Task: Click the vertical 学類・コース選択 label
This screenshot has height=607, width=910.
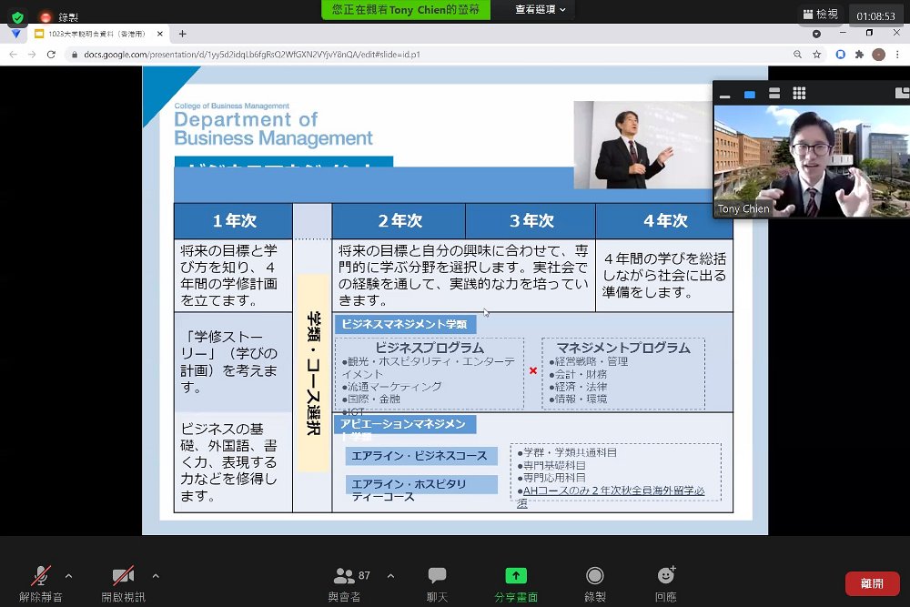Action: (x=313, y=373)
